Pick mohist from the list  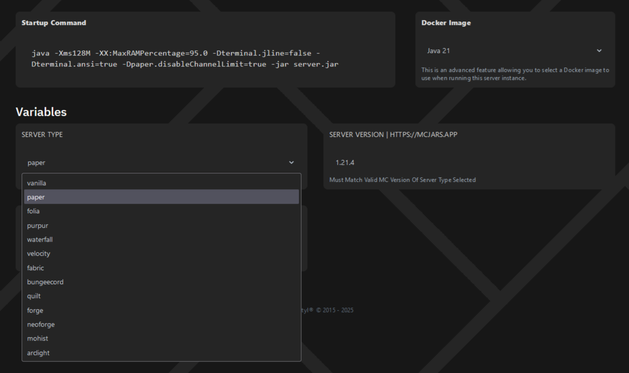coord(161,338)
